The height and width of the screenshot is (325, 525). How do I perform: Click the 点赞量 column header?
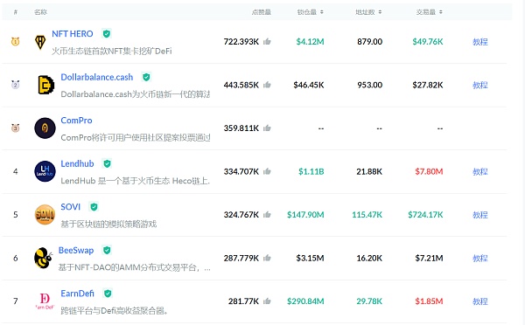tap(261, 12)
